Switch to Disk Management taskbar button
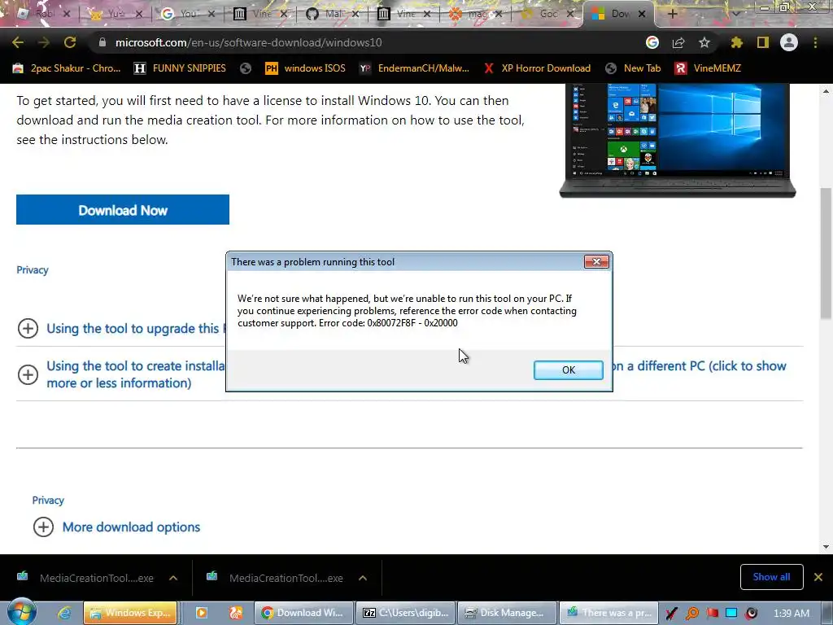Screen dimensions: 833x625 [x=507, y=613]
